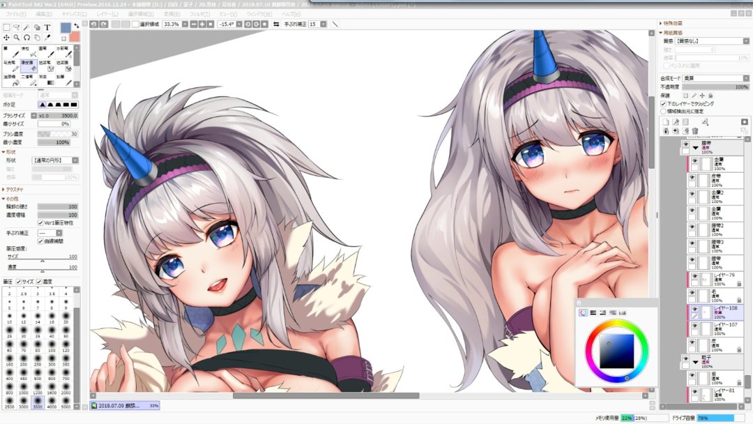Select the Rotate view tool

[x=26, y=38]
